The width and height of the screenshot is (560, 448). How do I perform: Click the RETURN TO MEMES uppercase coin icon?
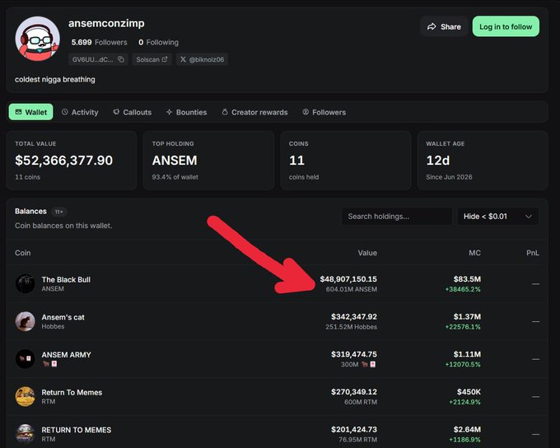[x=25, y=434]
